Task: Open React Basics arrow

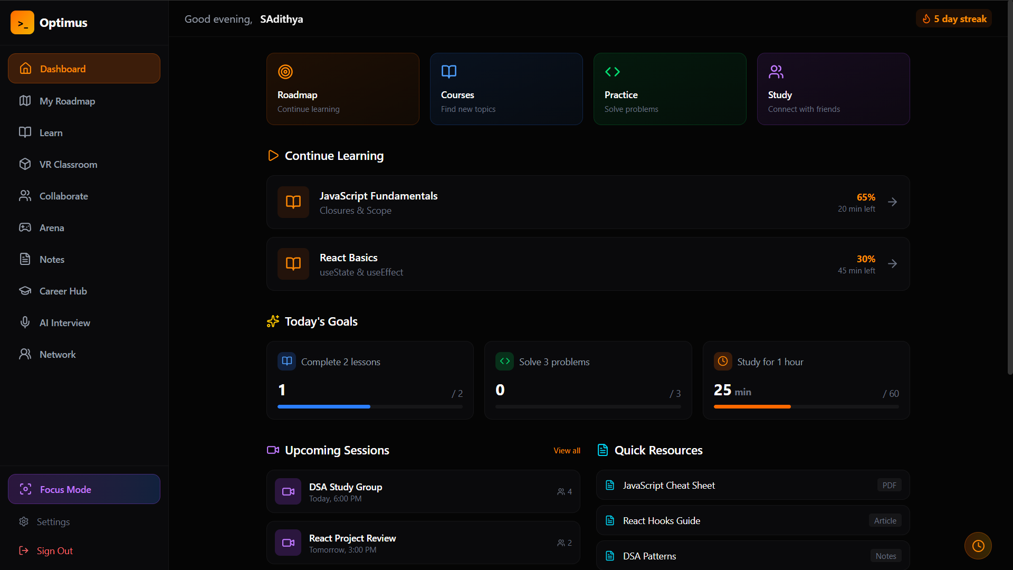Action: [892, 264]
